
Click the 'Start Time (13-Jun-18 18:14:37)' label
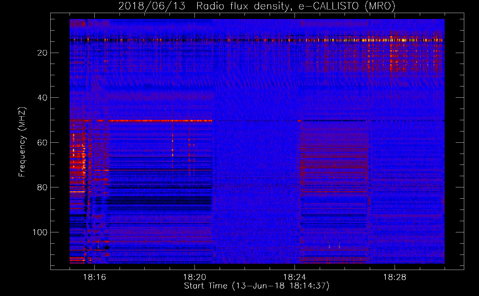257,286
